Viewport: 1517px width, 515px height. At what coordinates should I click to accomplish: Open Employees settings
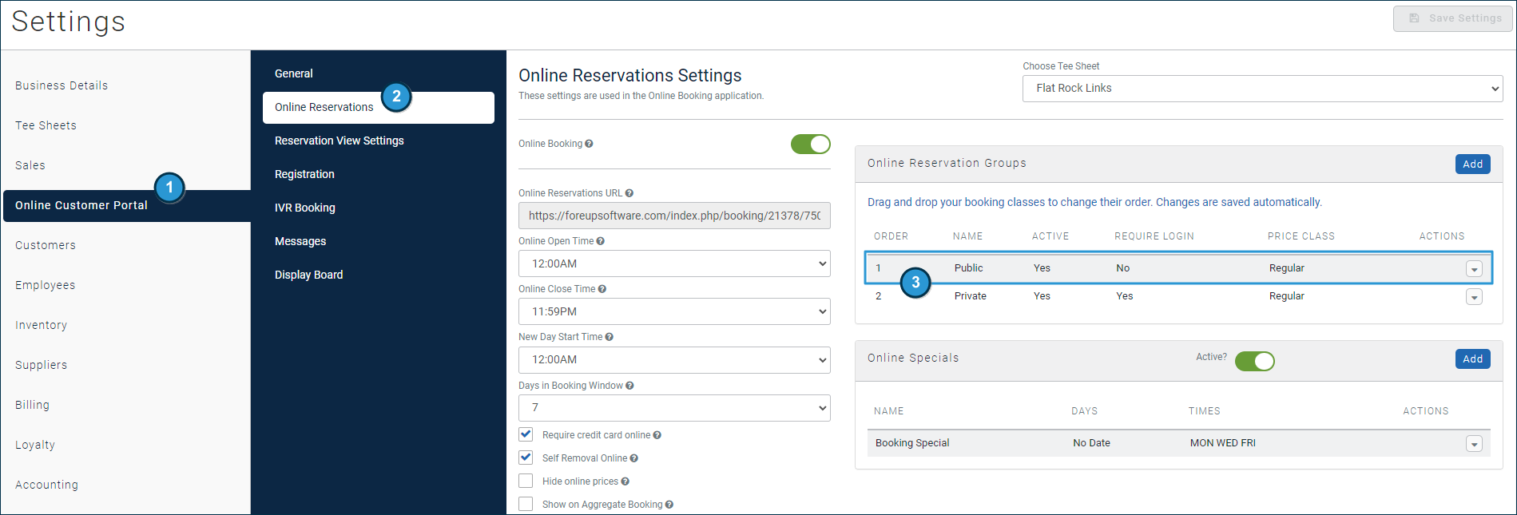pyautogui.click(x=45, y=285)
